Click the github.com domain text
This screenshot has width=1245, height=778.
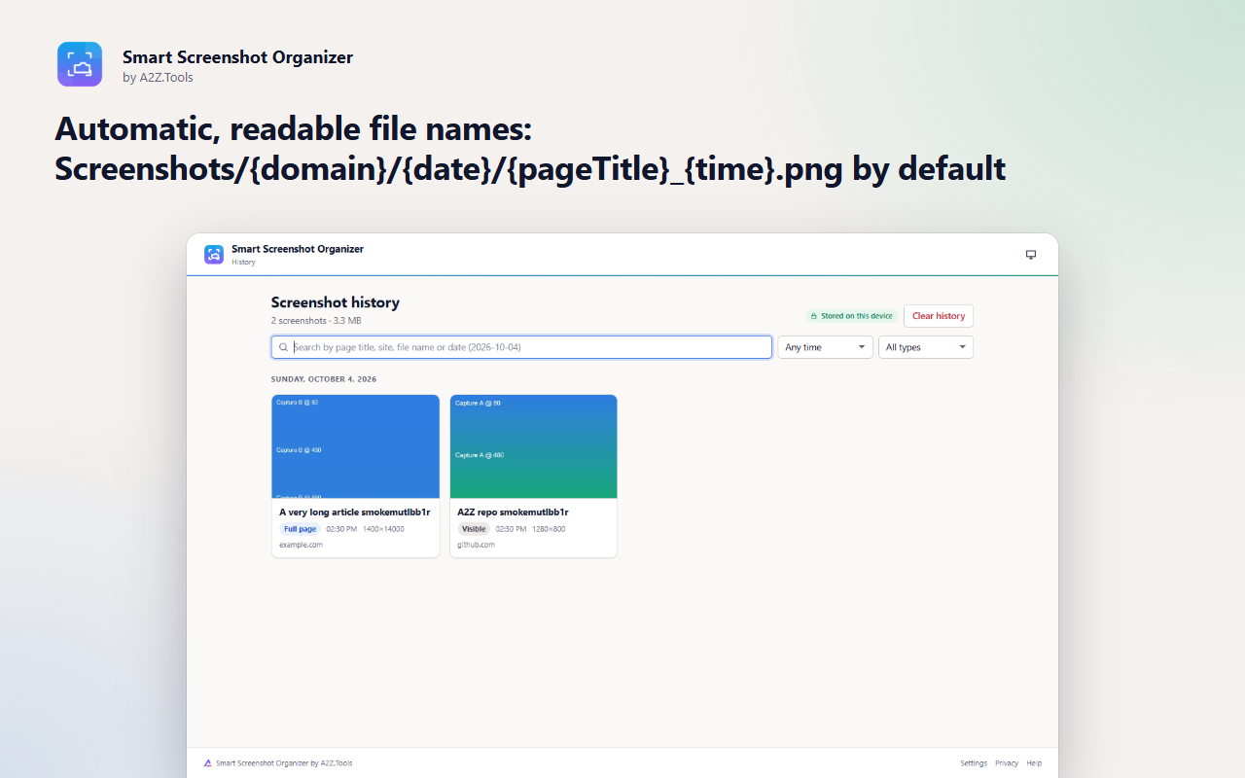pyautogui.click(x=477, y=545)
